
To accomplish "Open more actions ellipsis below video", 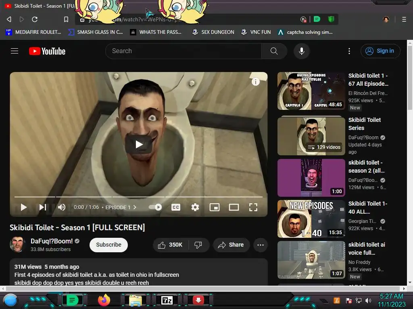I will pyautogui.click(x=261, y=245).
